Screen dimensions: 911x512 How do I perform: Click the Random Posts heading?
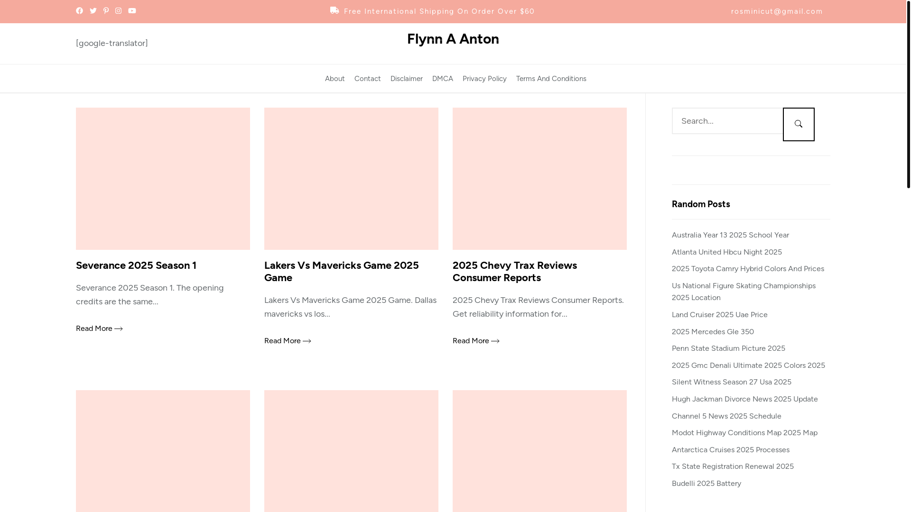701,204
